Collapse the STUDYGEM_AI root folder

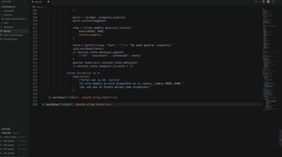tap(8, 7)
